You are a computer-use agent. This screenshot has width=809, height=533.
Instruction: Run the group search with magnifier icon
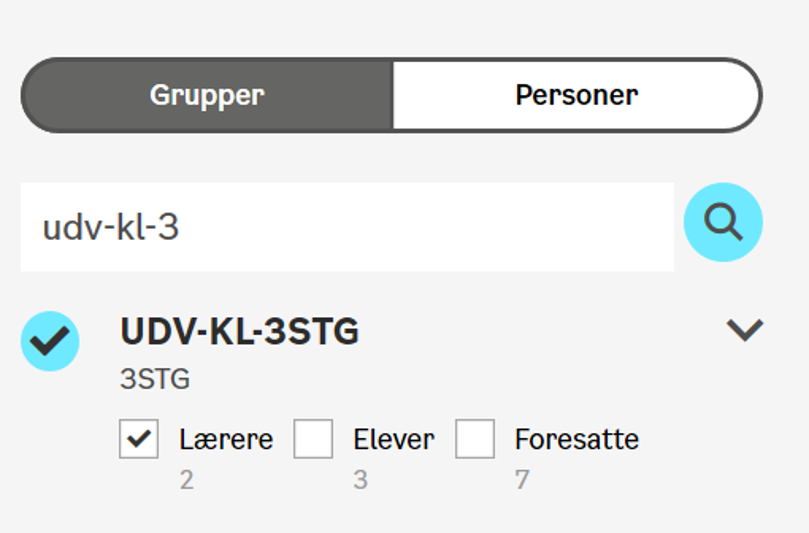[723, 222]
